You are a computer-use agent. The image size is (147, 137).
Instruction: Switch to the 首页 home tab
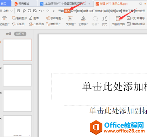point(5,3)
